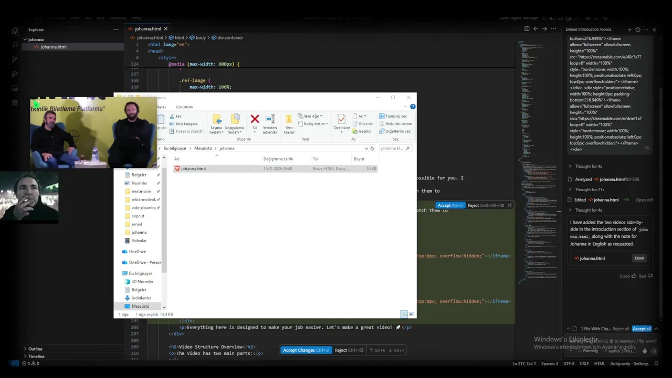Open the Yeni öğe dropdown

pos(310,116)
